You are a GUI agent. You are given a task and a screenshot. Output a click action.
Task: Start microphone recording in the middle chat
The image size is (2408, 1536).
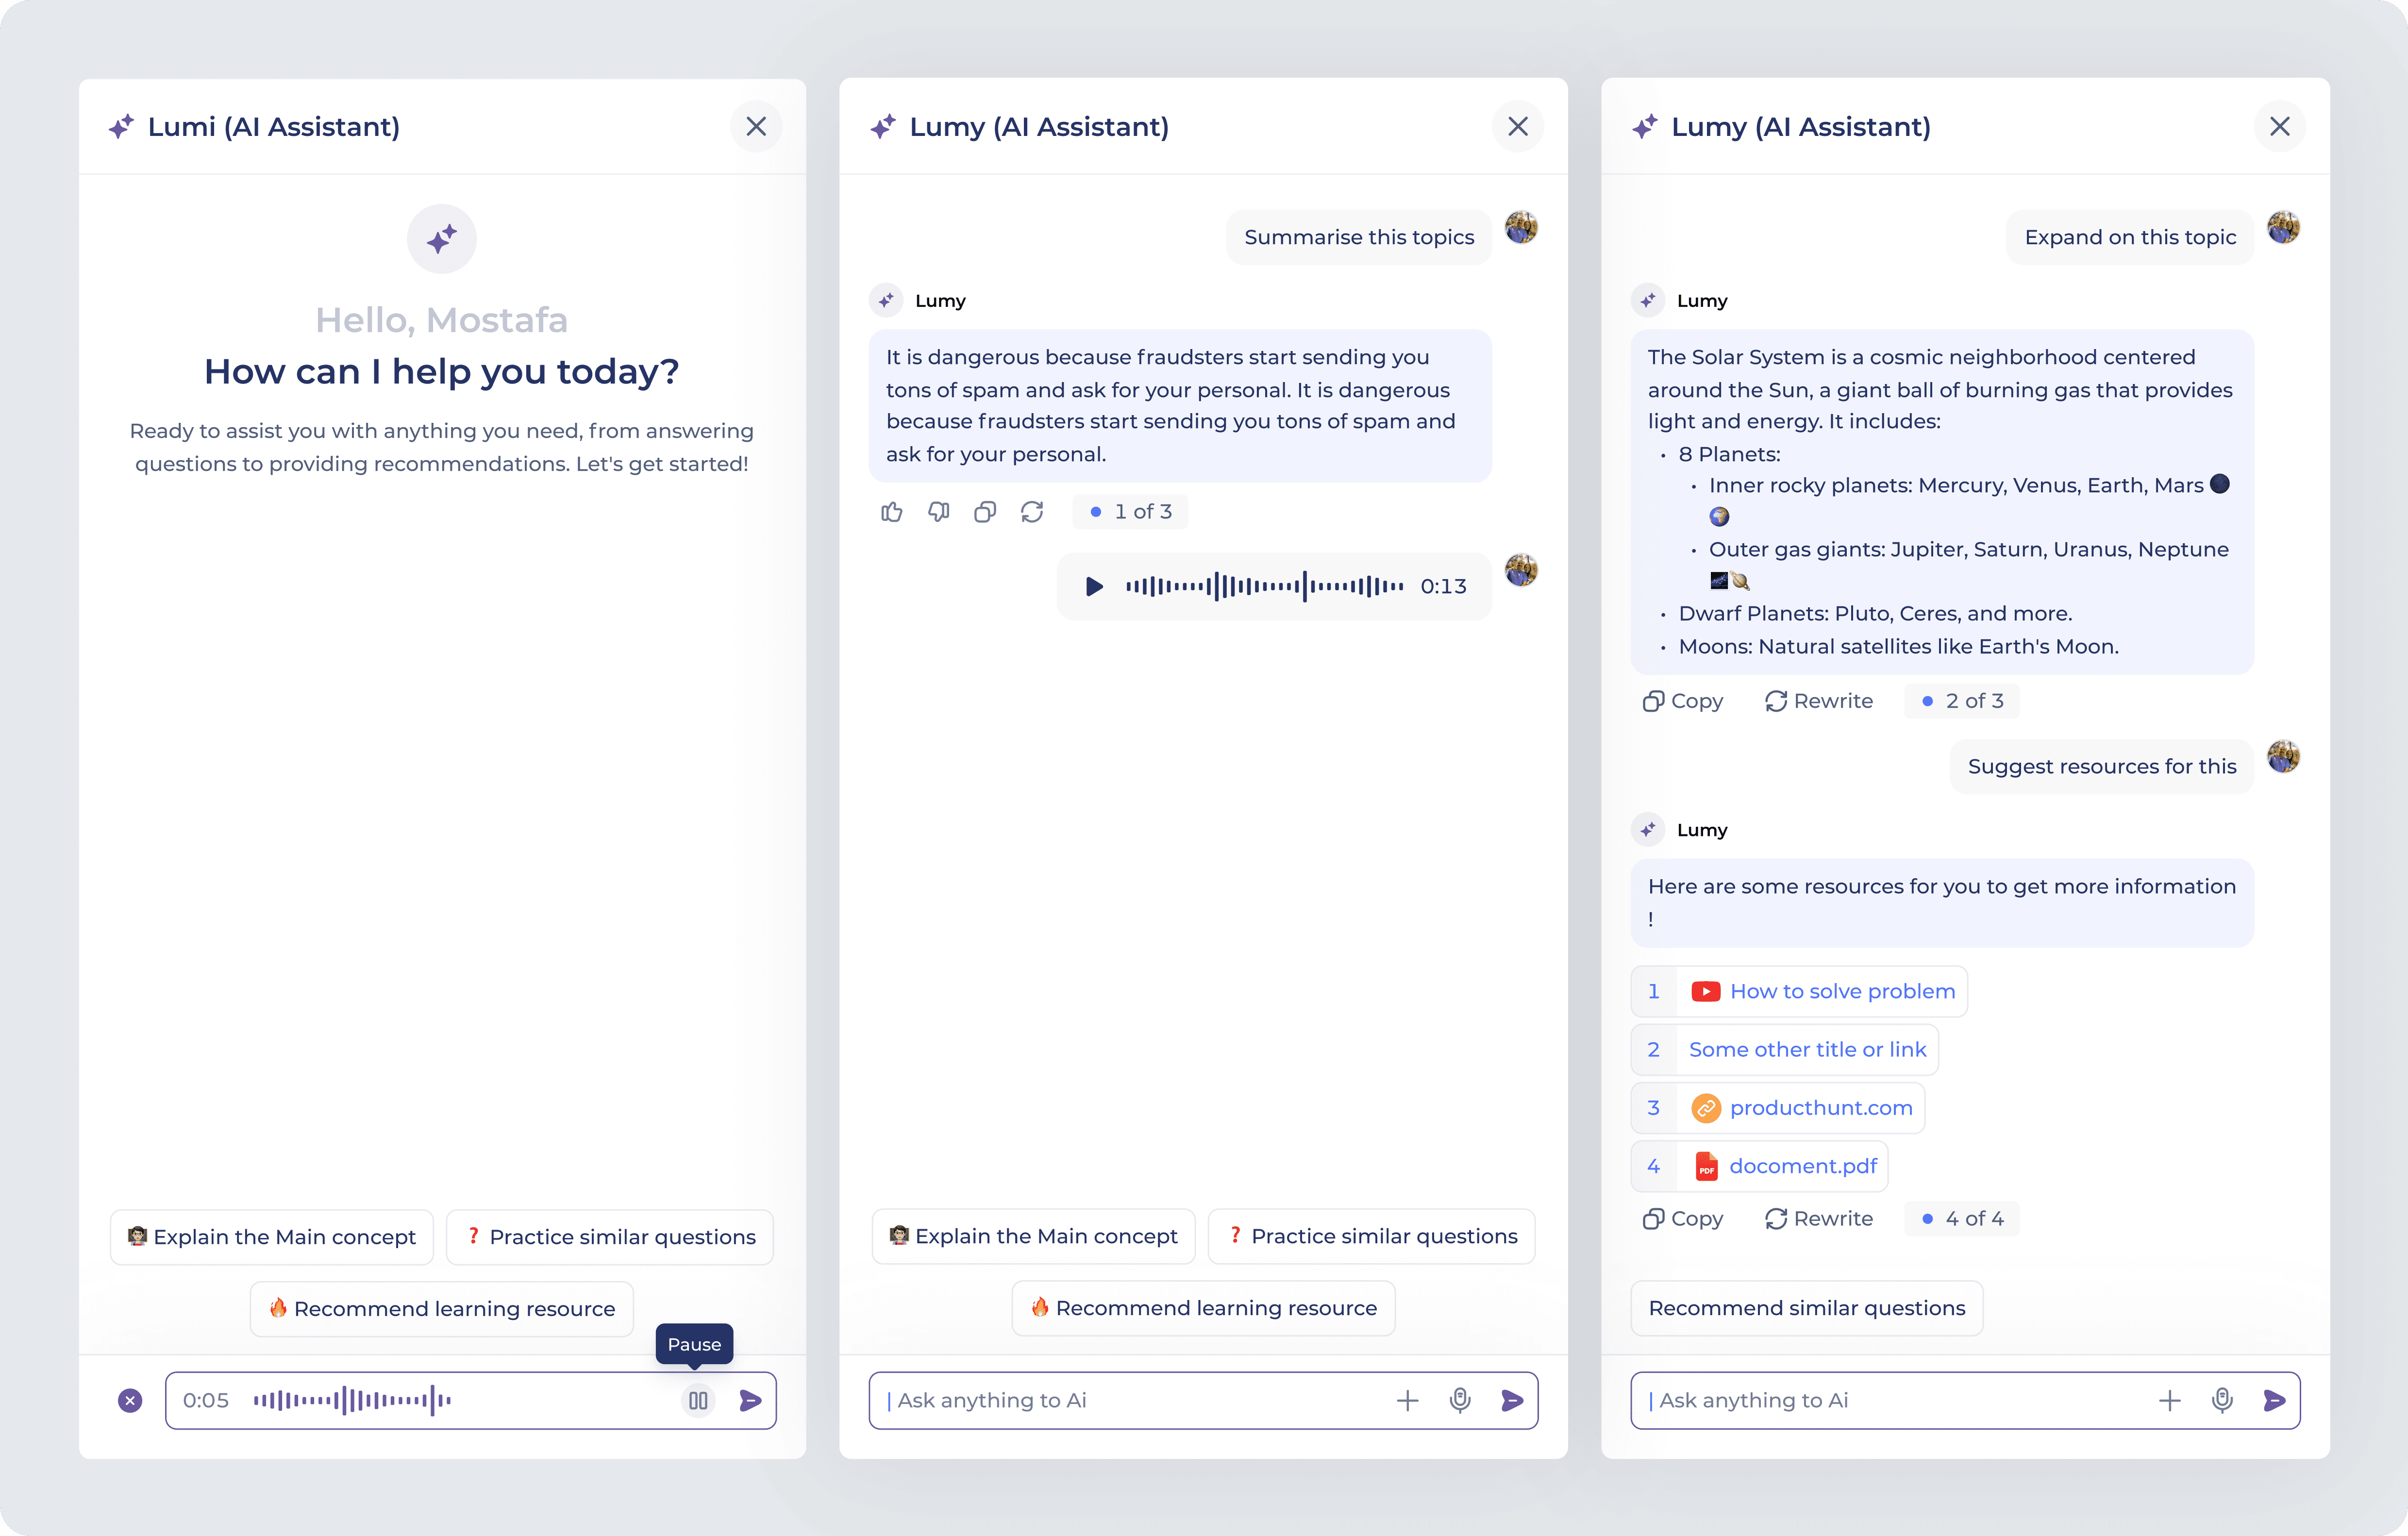pos(1460,1400)
